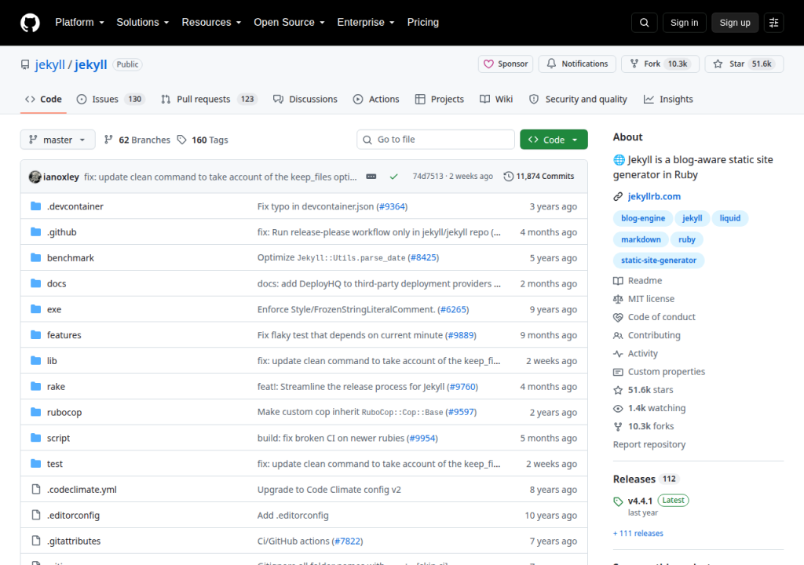Click ianoxley avatar image
This screenshot has height=565, width=804.
click(35, 177)
